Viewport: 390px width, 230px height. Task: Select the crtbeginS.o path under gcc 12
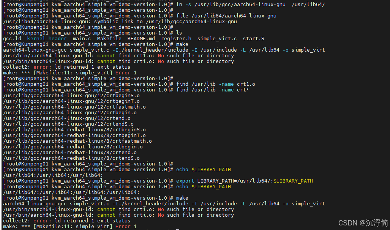[x=70, y=95]
